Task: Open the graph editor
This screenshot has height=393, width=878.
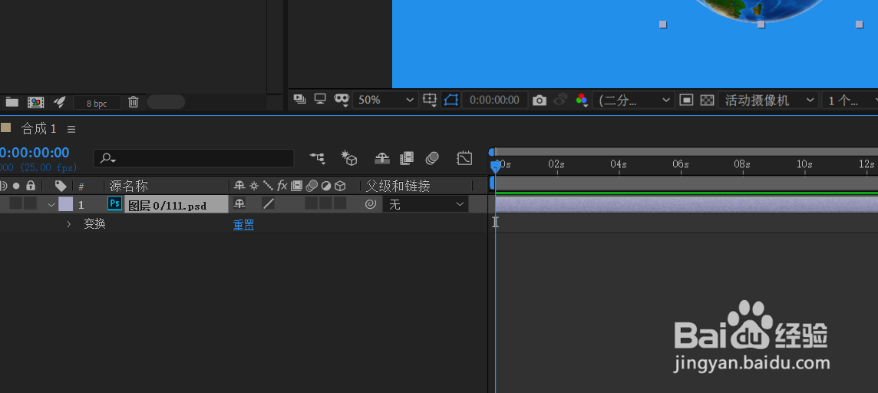Action: 464,158
